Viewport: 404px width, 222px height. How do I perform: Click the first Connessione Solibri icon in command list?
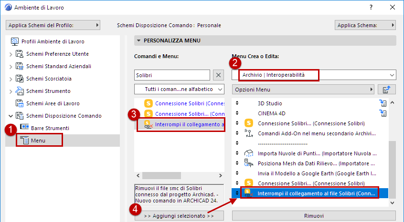click(149, 103)
